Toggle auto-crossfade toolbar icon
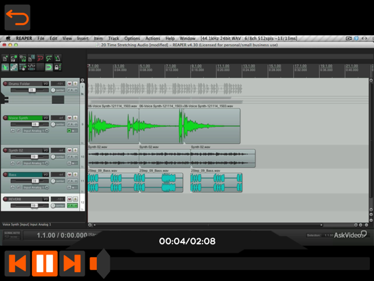The image size is (374, 281). 5,67
